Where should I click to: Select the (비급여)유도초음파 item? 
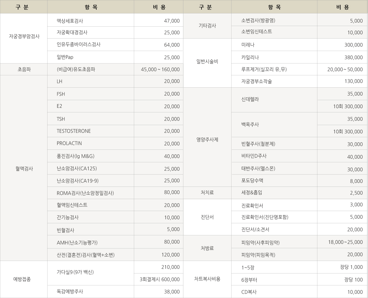(x=76, y=70)
